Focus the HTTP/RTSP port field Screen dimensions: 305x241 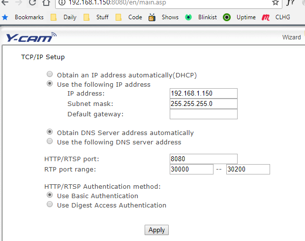point(203,159)
